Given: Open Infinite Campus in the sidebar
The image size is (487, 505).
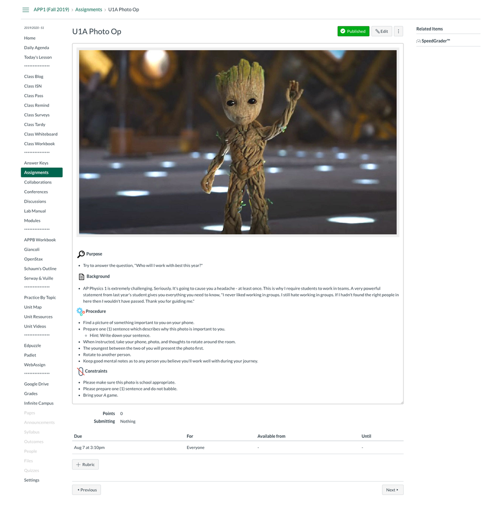Looking at the screenshot, I should click(38, 403).
